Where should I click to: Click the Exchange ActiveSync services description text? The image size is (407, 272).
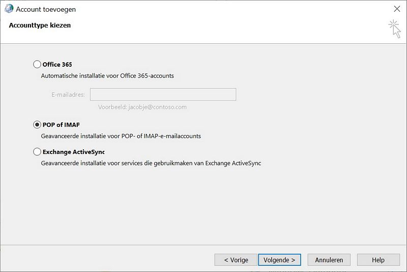click(151, 163)
